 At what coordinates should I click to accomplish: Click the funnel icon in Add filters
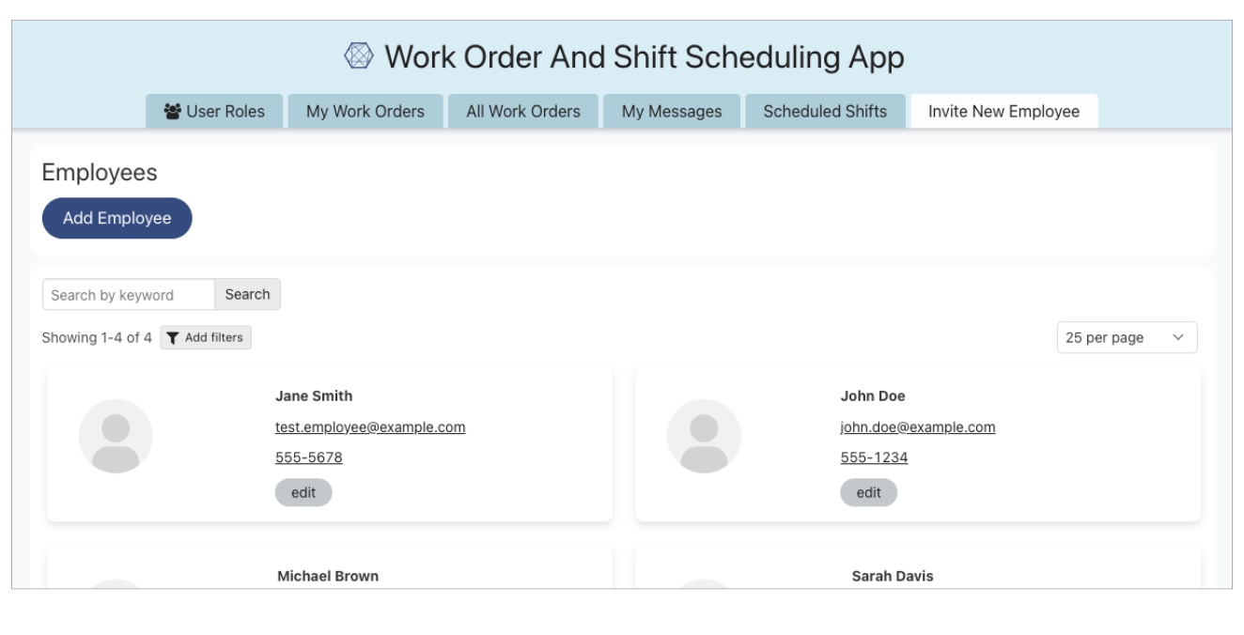click(173, 337)
